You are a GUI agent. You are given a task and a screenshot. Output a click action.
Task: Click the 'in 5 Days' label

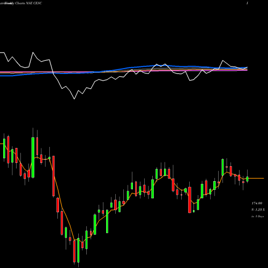click(257, 216)
